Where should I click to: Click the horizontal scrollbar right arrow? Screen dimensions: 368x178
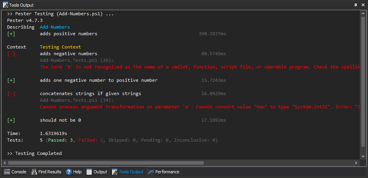pyautogui.click(x=356, y=163)
